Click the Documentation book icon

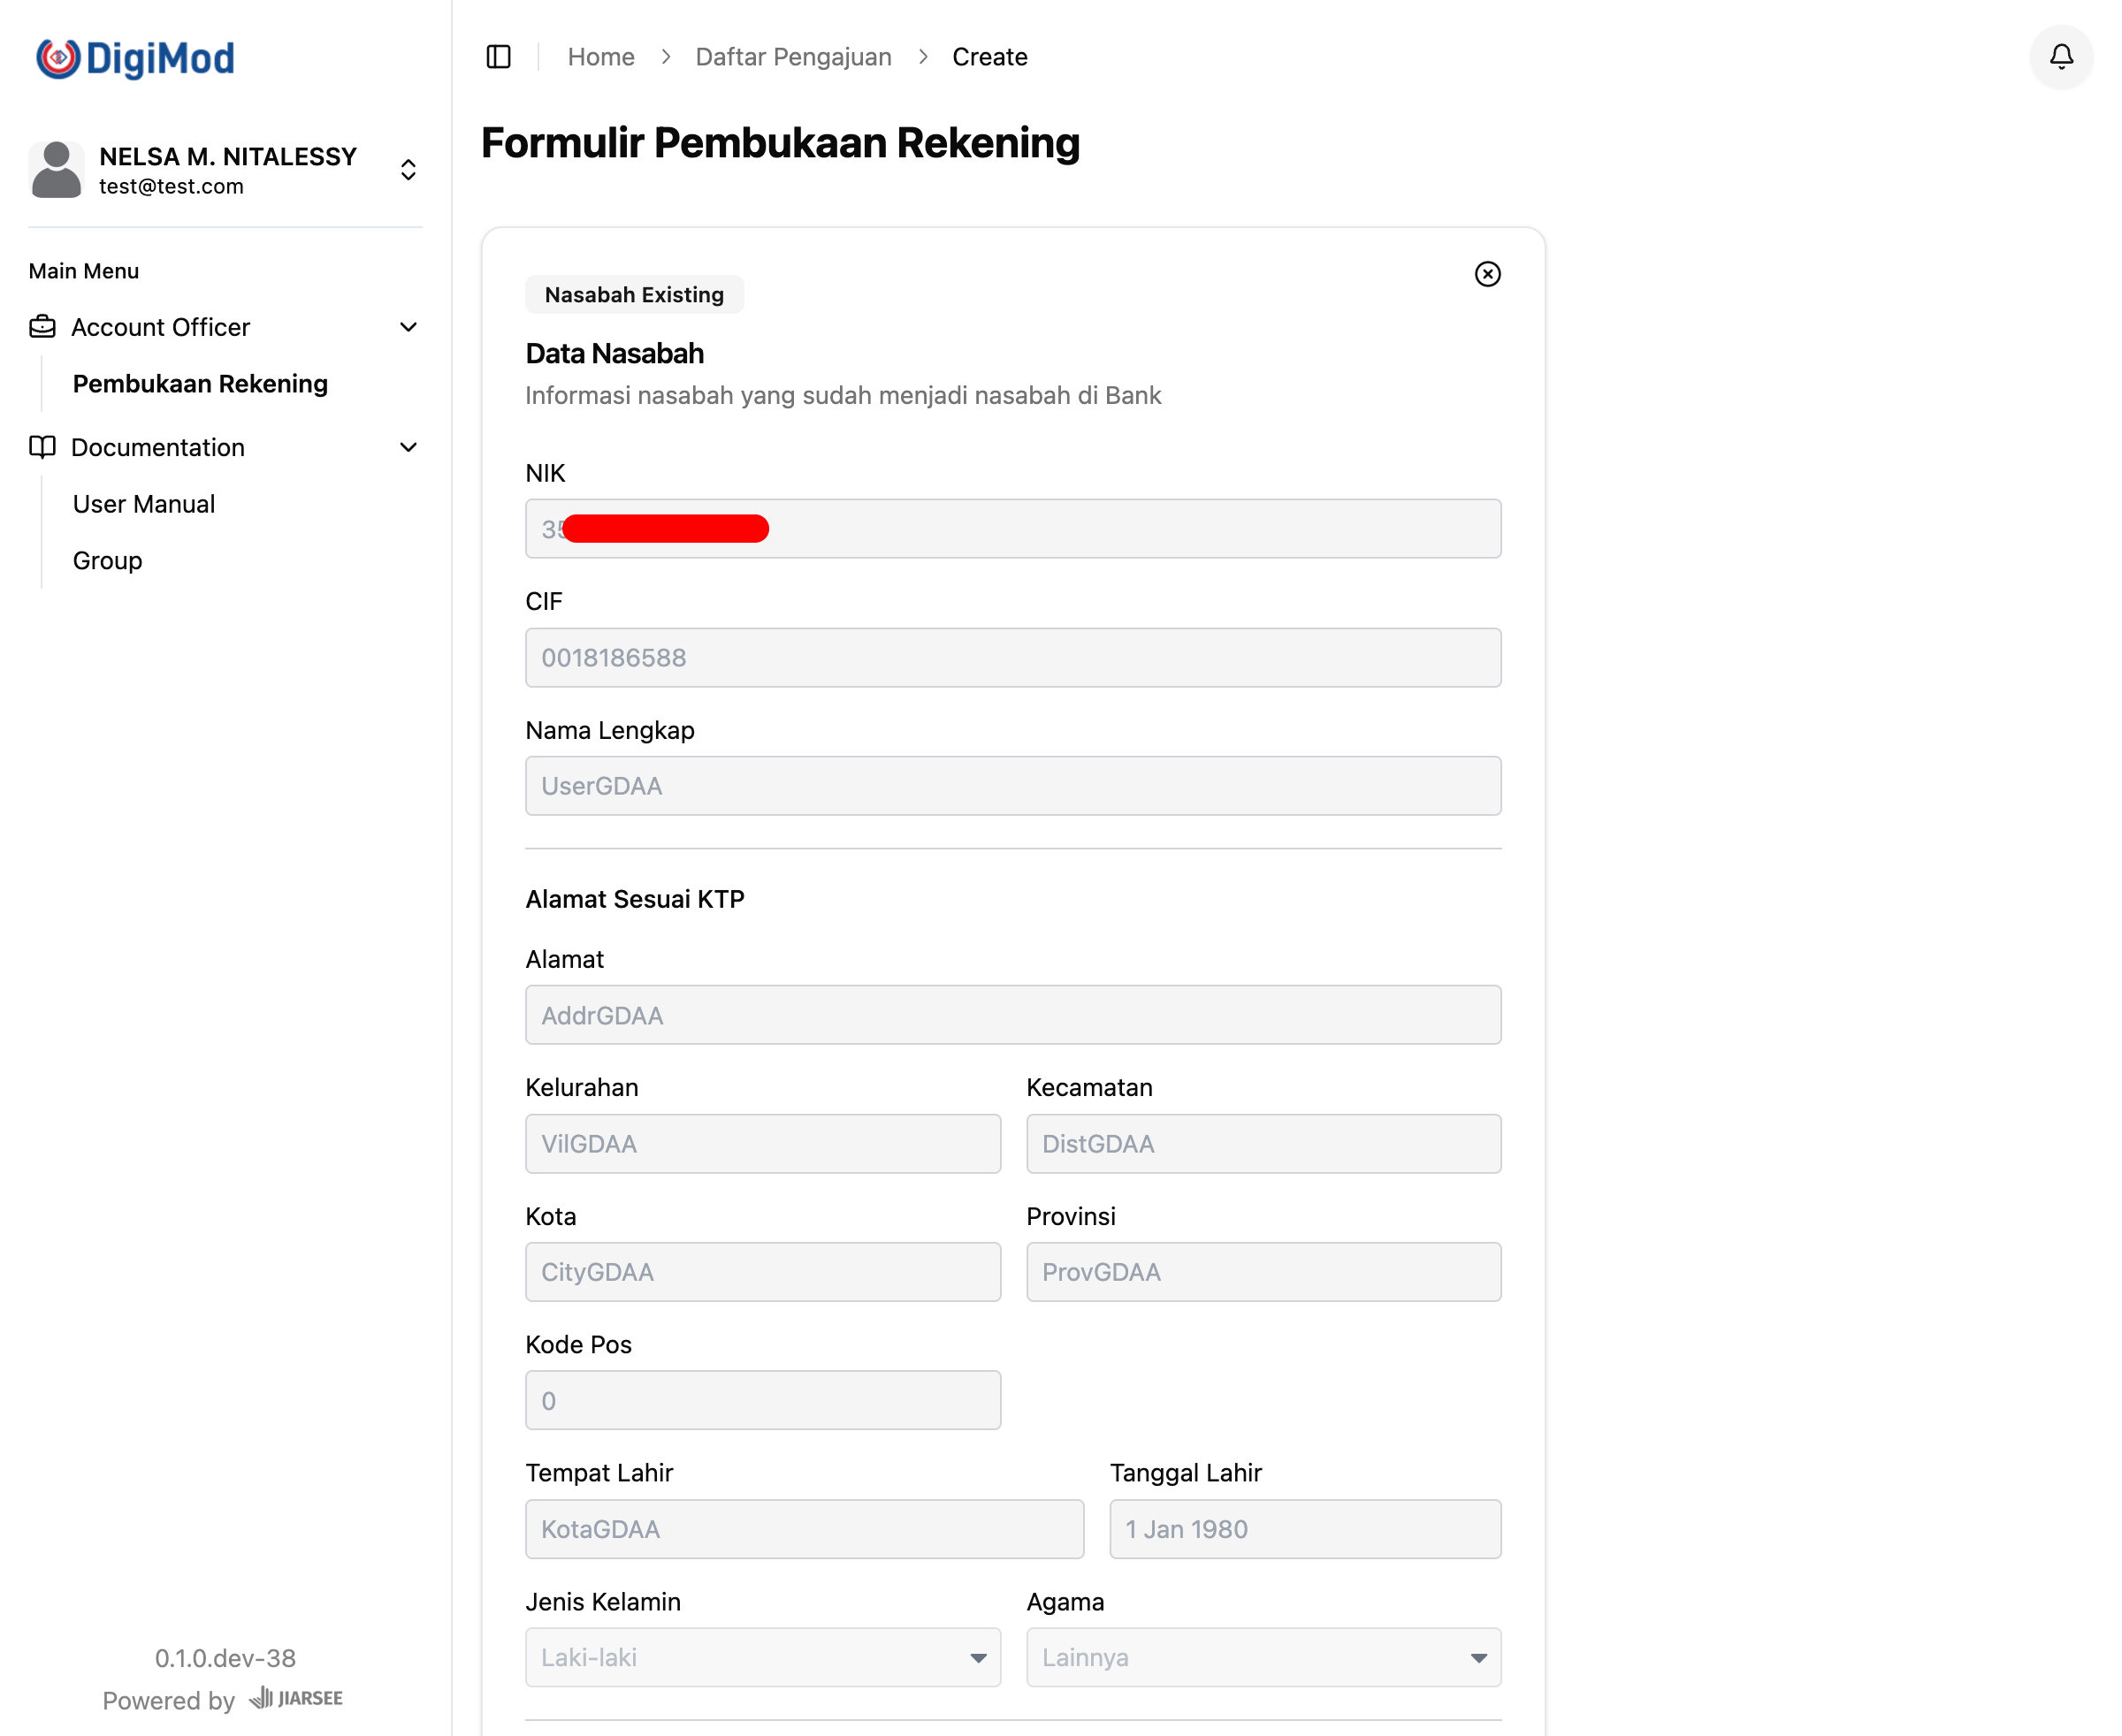42,447
